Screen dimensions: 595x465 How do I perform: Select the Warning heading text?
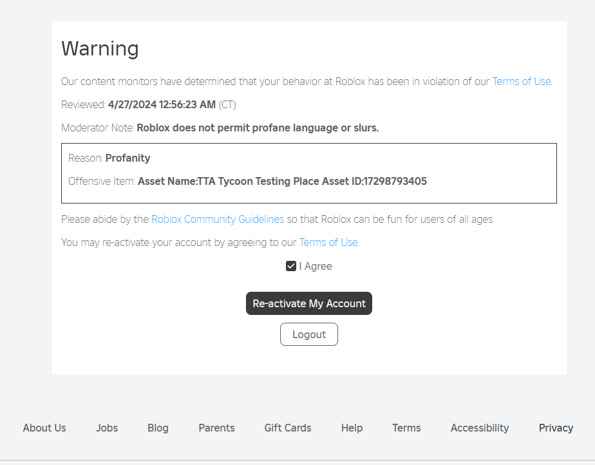click(x=100, y=48)
